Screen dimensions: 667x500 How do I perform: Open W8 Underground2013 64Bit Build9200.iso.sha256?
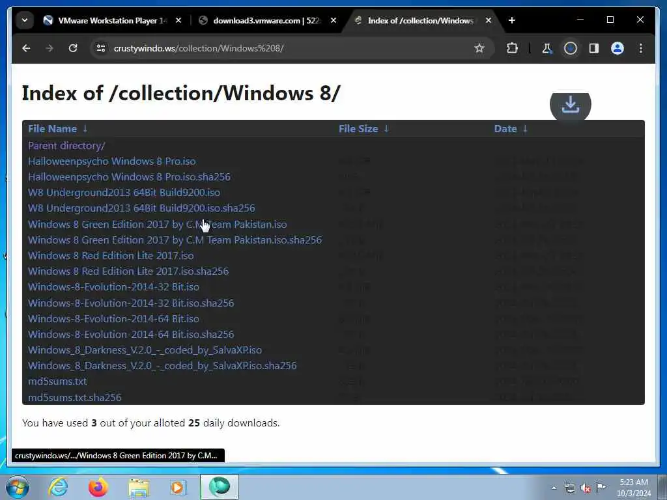pos(141,208)
